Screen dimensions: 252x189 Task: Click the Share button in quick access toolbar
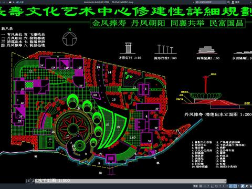coord(20,2)
